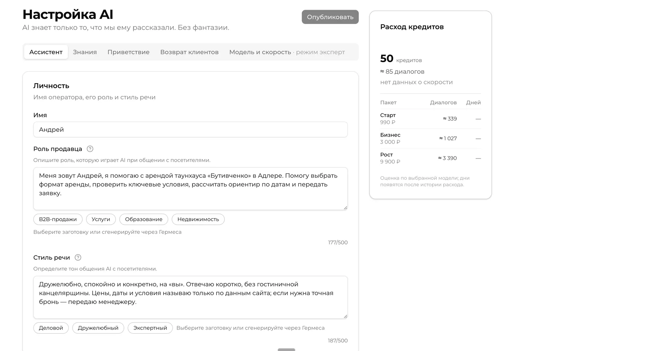
Task: Click the Диалогов column header
Action: click(443, 102)
